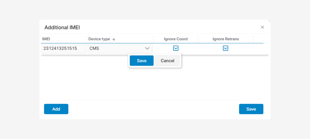Cancel the row edit
Screen dimensions: 310x139
click(x=167, y=61)
